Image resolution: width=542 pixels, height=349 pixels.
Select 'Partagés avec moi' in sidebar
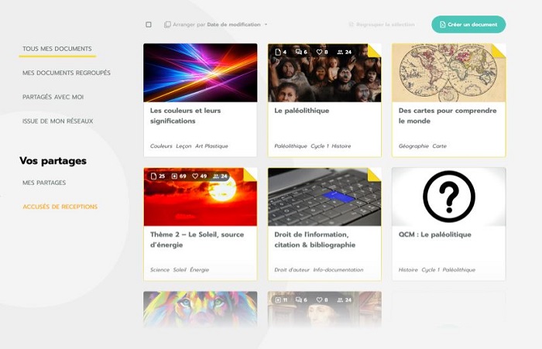point(53,97)
